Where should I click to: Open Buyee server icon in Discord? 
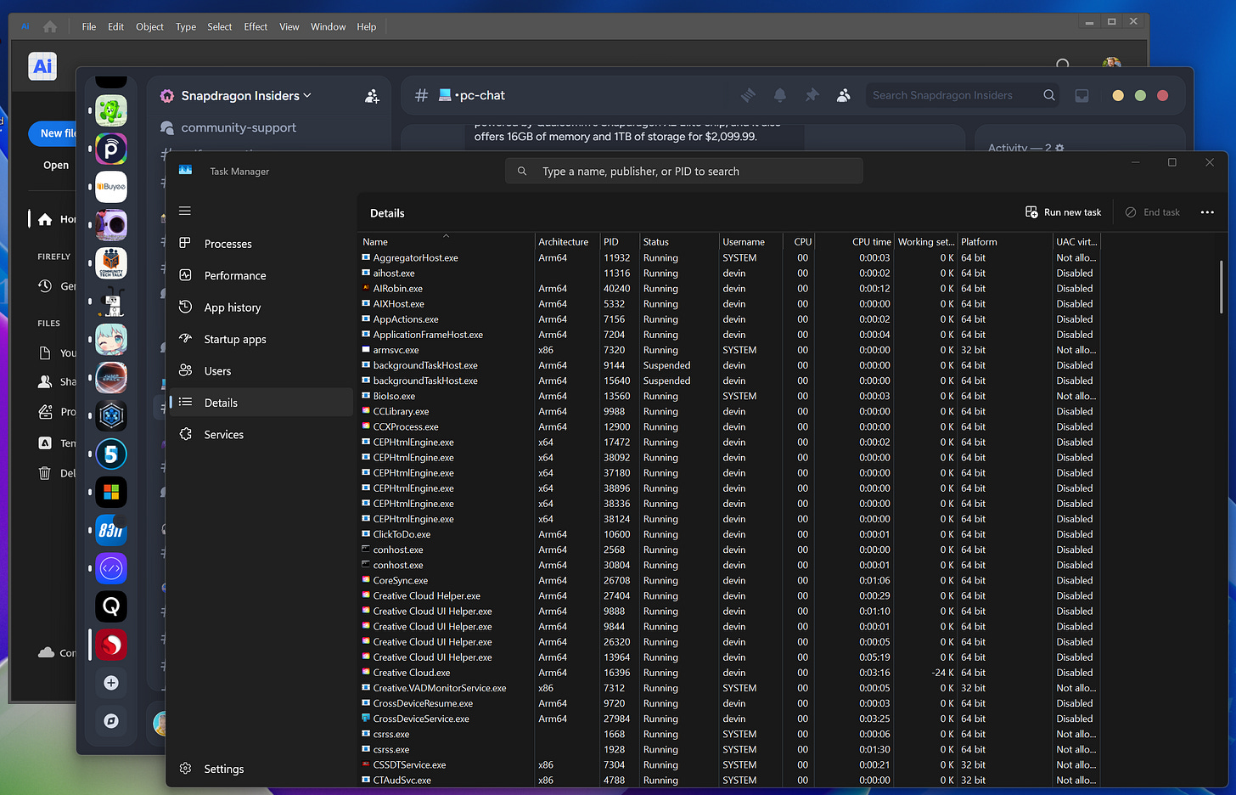tap(111, 187)
